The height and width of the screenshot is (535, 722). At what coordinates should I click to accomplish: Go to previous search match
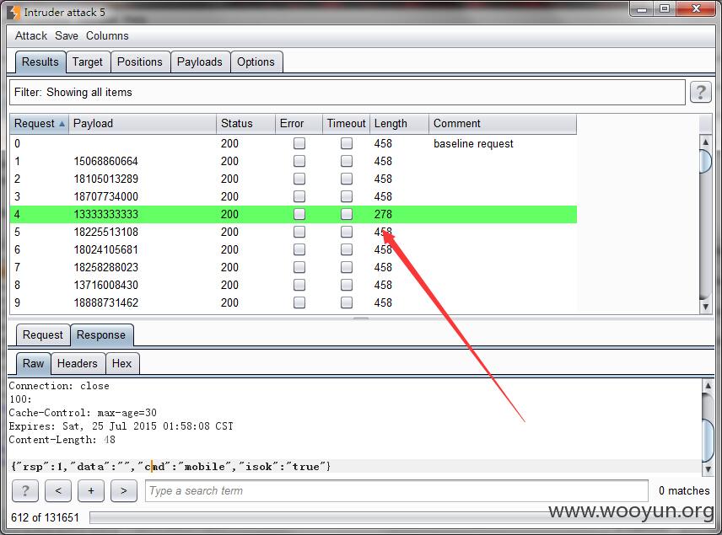point(58,491)
